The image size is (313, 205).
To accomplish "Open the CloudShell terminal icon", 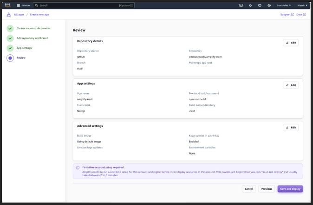I will click(x=241, y=5).
